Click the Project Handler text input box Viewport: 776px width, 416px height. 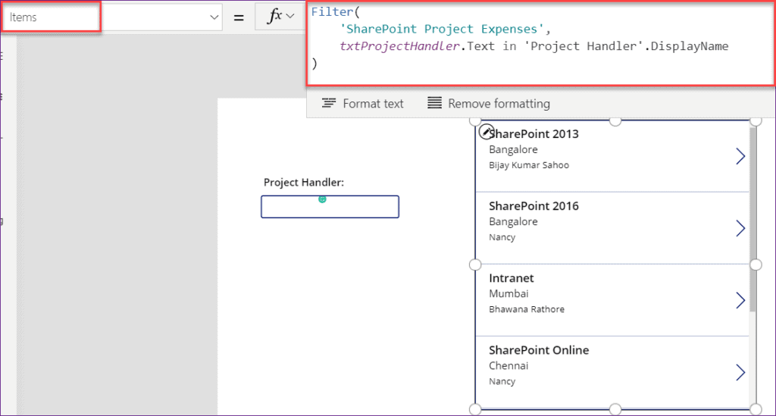(330, 207)
